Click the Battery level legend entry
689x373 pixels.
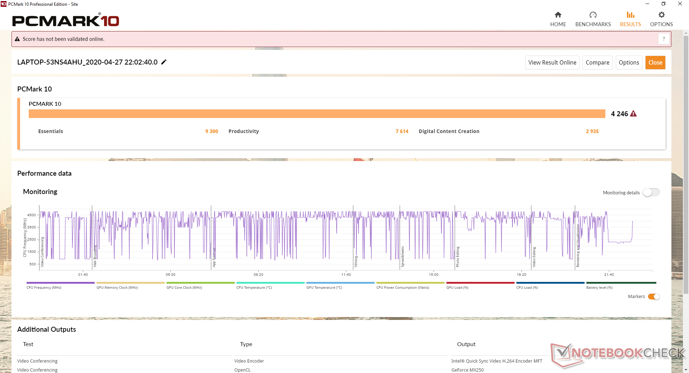point(599,288)
